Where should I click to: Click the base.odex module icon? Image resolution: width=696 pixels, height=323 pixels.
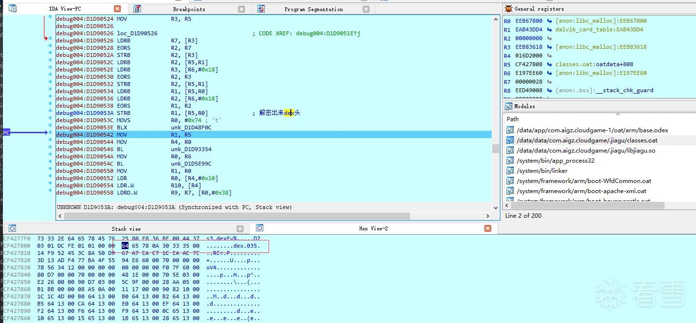[510, 130]
